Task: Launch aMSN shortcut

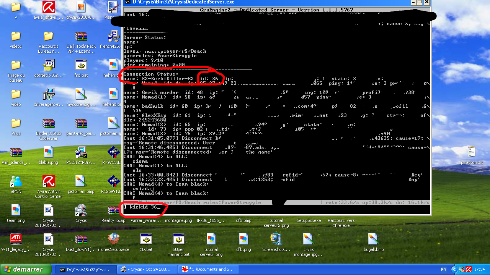Action: (x=16, y=181)
